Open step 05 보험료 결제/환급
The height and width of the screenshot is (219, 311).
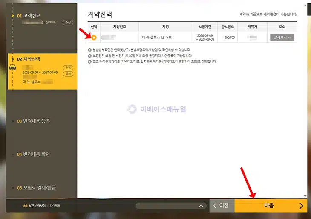click(x=36, y=187)
